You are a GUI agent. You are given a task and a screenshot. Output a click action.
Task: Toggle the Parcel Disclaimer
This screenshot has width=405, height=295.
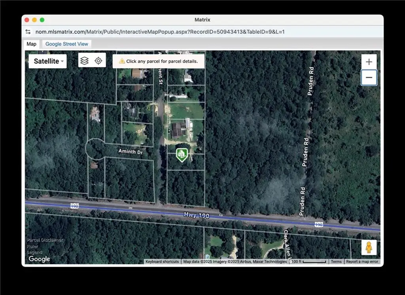pos(44,240)
